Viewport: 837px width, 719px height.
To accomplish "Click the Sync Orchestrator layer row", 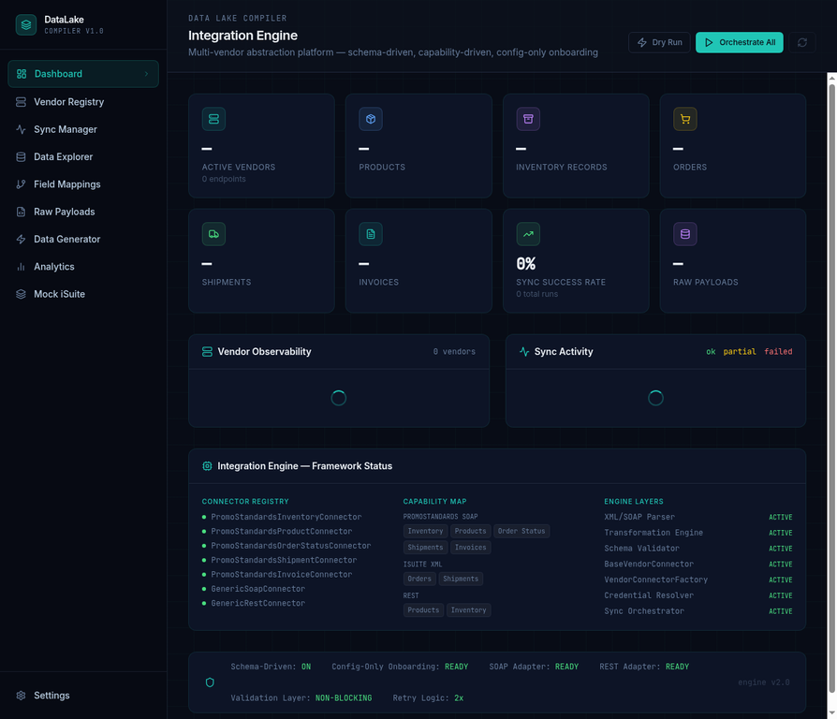I will 698,611.
